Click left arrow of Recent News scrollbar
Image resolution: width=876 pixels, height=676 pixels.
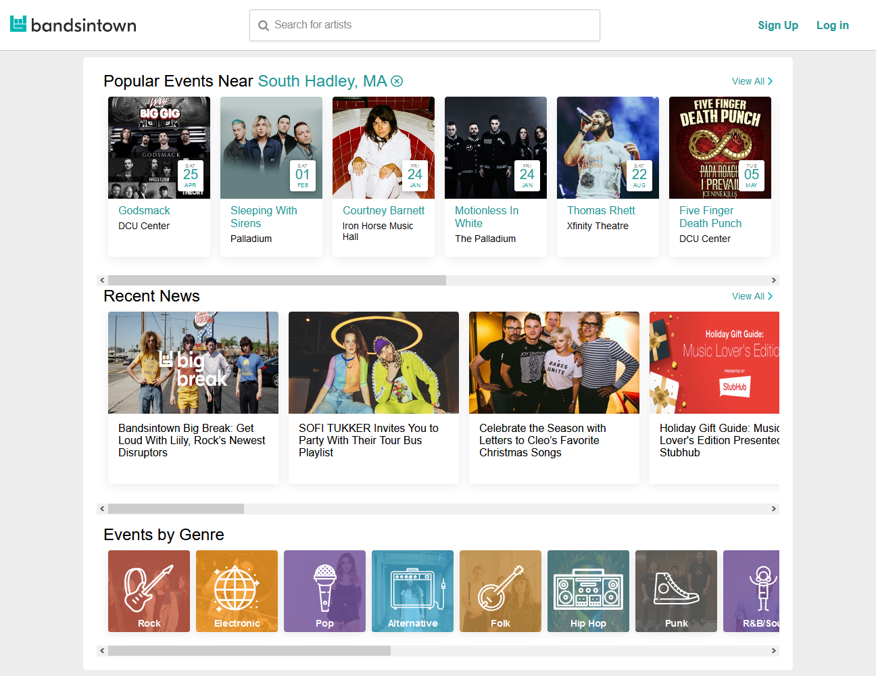point(102,508)
